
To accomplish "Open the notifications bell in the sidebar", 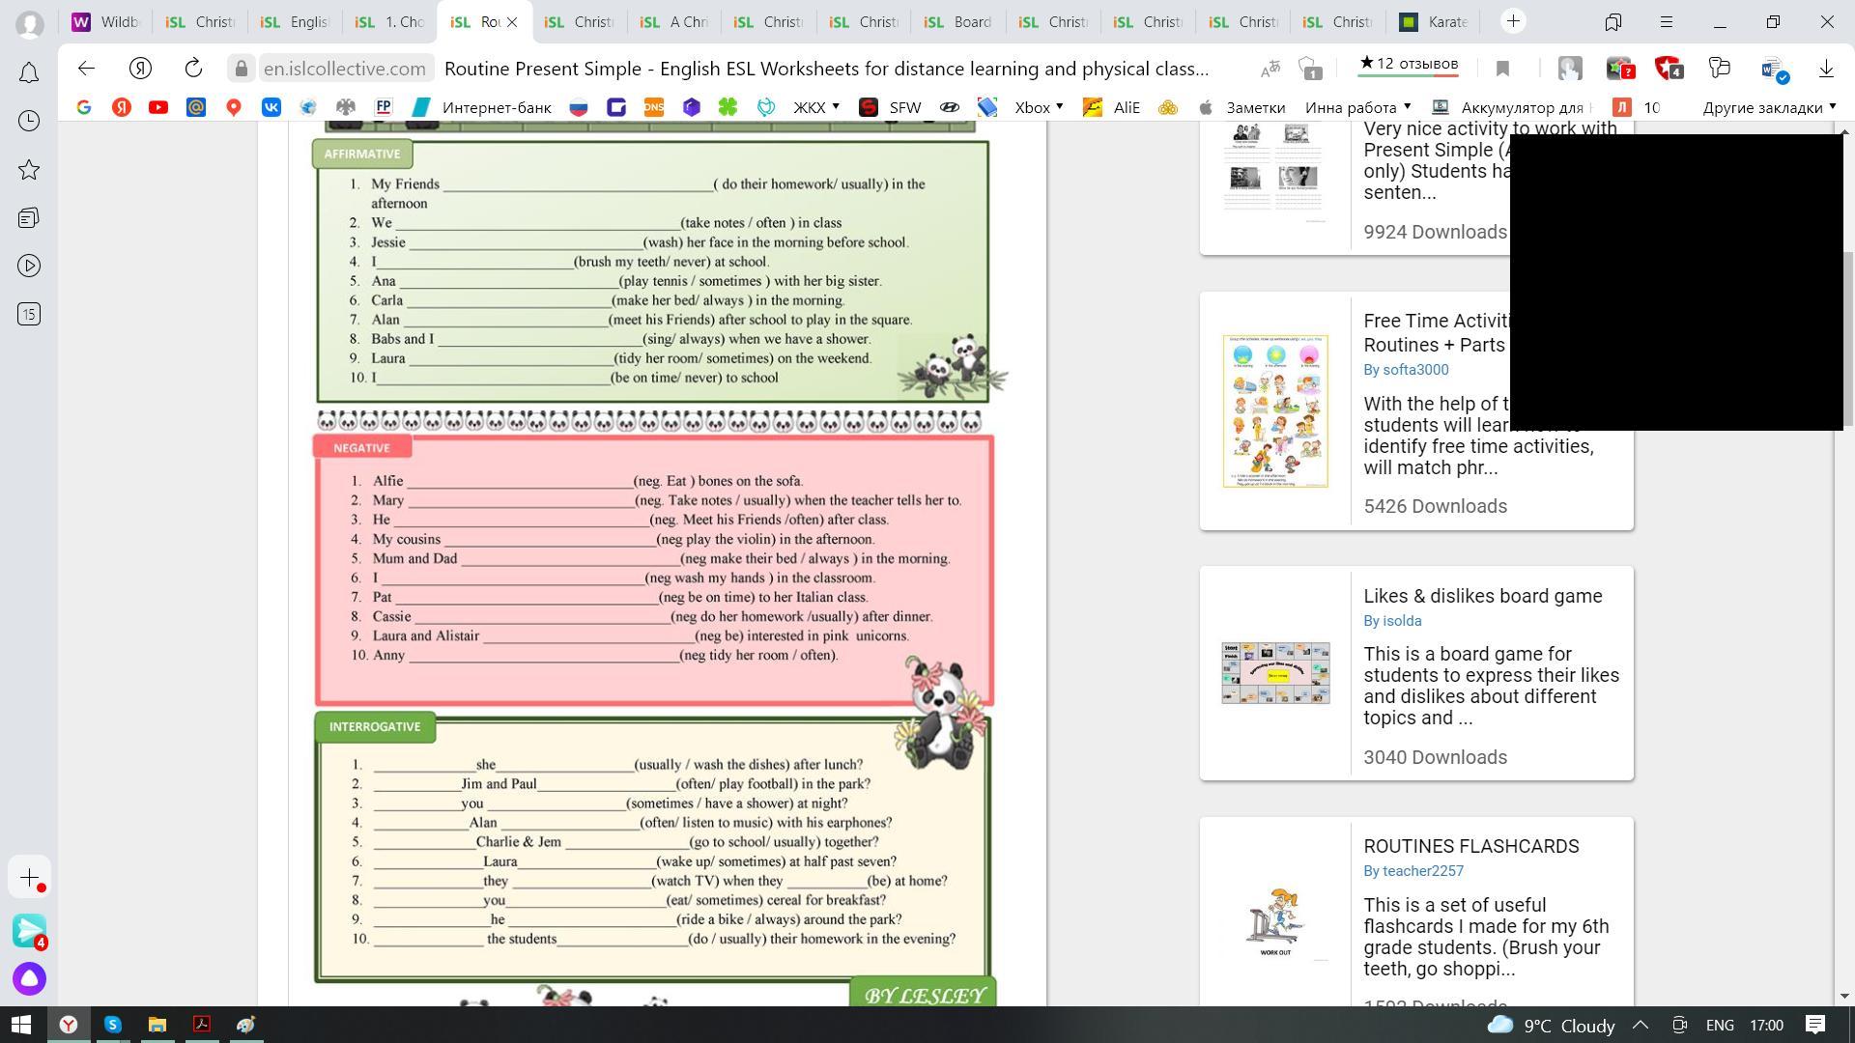I will tap(29, 72).
